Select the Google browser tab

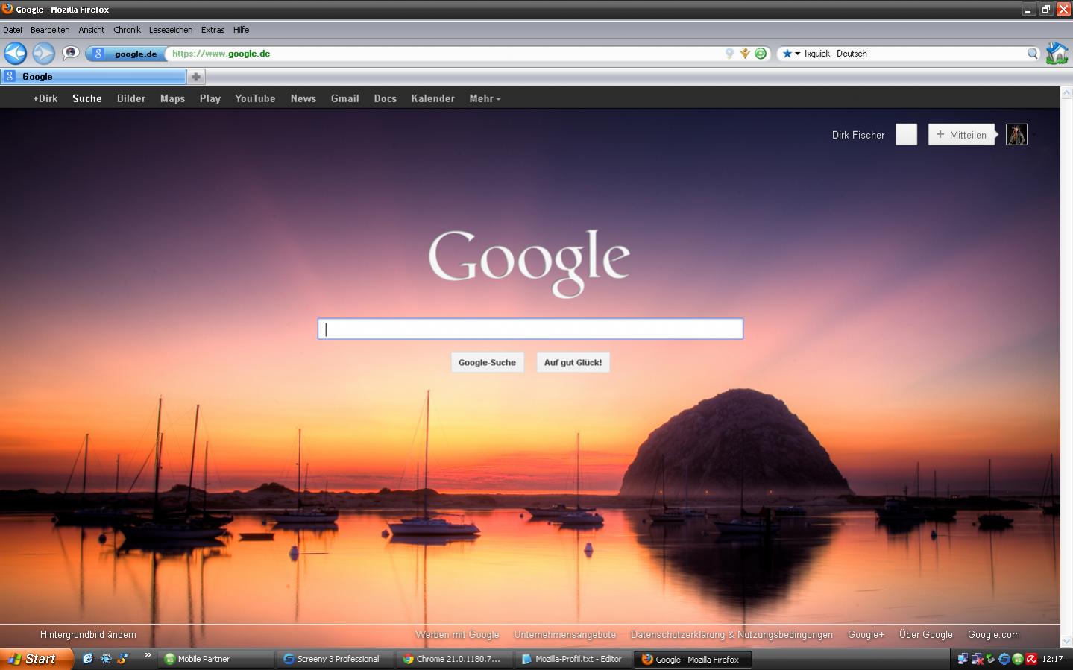(x=93, y=77)
